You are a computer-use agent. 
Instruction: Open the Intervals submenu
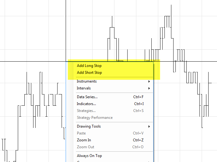(84, 88)
